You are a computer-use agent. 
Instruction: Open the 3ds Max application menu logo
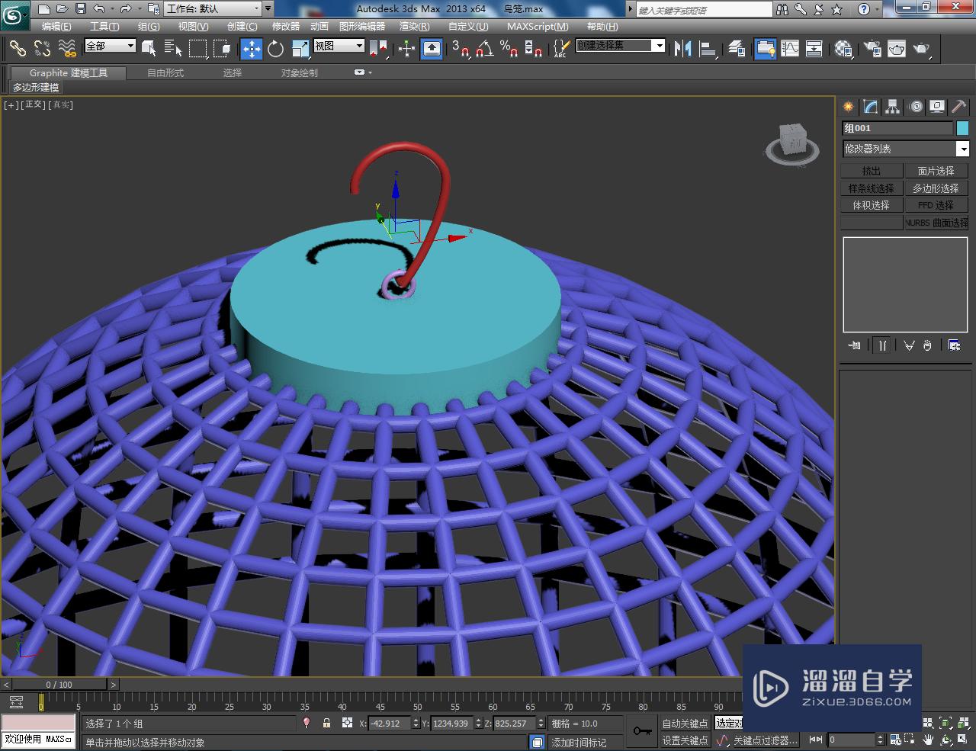click(14, 14)
